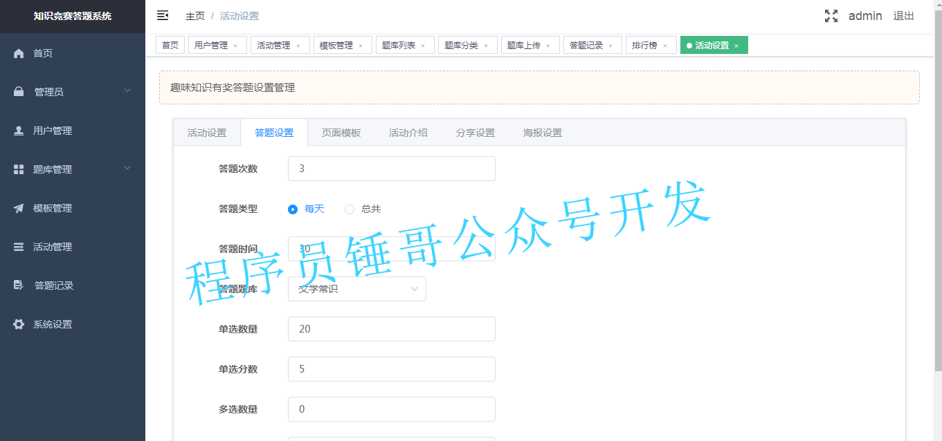Click the 答题时间 input field
Viewport: 942px width, 441px height.
pos(392,249)
